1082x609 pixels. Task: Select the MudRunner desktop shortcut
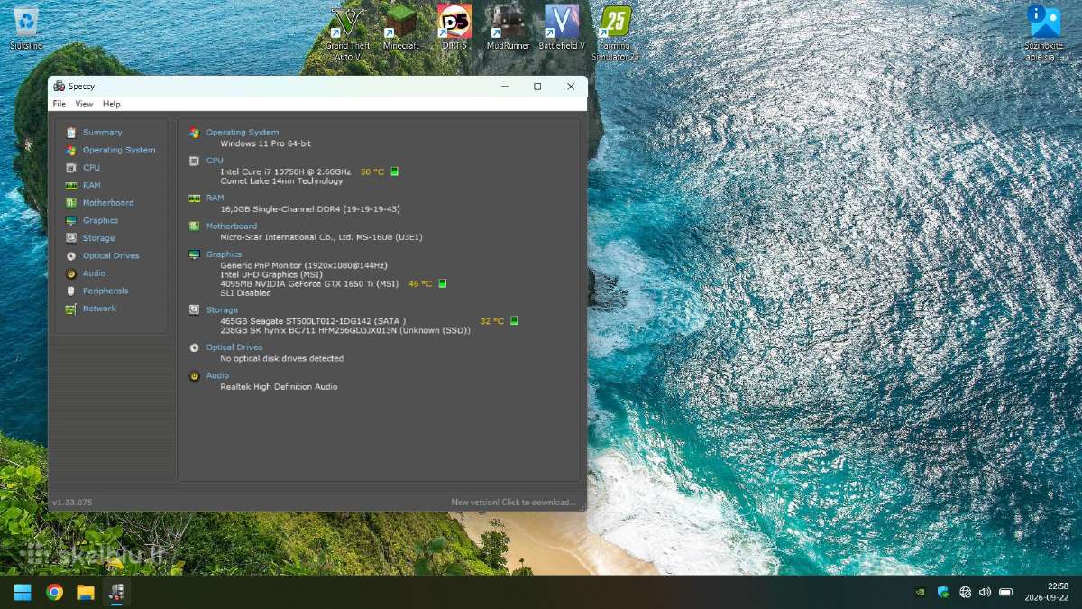click(509, 27)
